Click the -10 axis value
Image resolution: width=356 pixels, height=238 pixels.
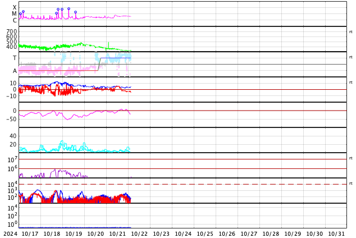click(11, 96)
